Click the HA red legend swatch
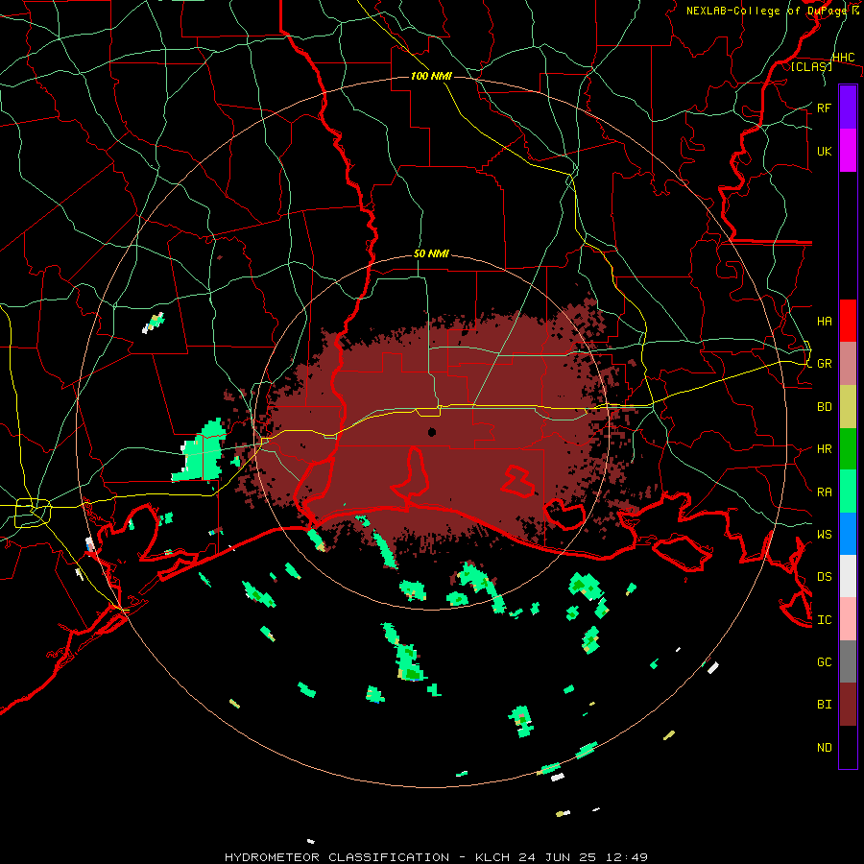The height and width of the screenshot is (864, 864). coord(848,321)
